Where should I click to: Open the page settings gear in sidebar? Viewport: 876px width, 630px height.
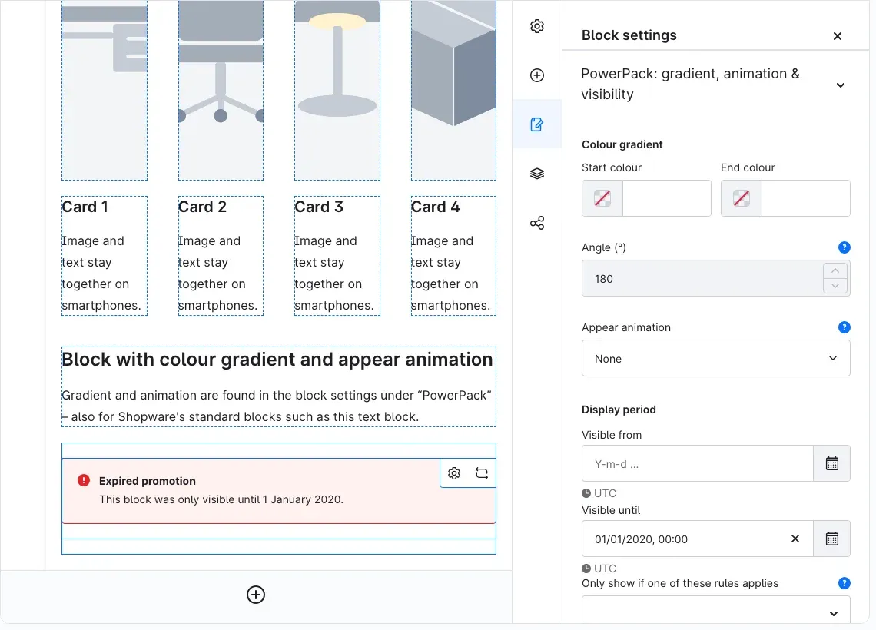pos(537,26)
